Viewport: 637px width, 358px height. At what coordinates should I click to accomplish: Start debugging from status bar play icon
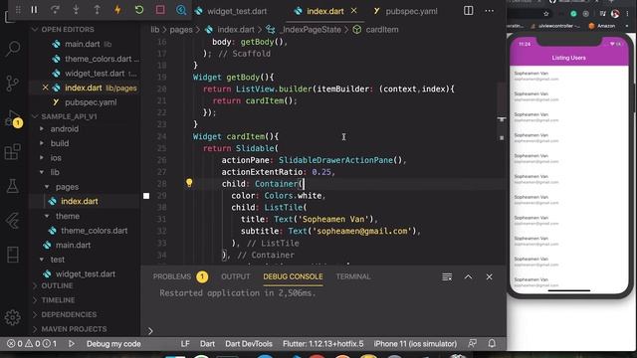tap(72, 344)
